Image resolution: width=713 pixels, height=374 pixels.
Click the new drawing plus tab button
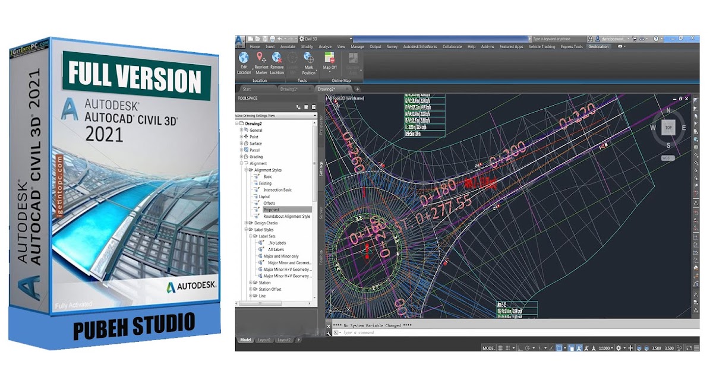(357, 89)
